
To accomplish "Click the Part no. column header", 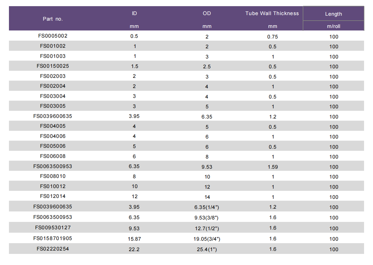I will click(53, 19).
